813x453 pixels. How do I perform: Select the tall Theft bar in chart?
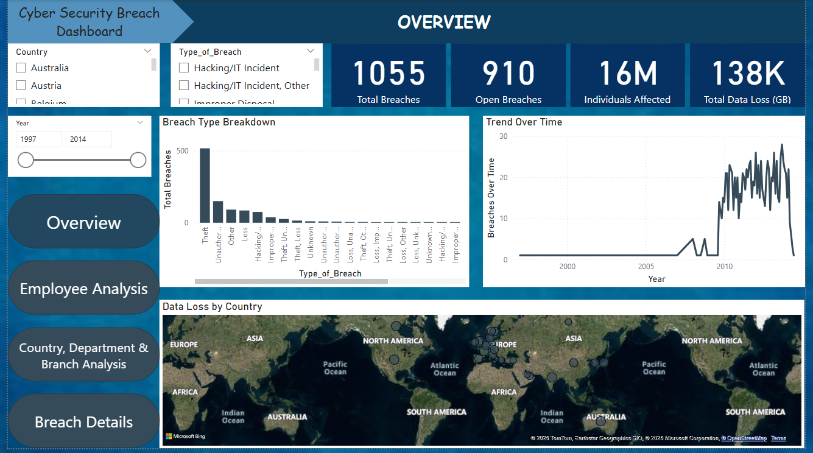(x=205, y=185)
